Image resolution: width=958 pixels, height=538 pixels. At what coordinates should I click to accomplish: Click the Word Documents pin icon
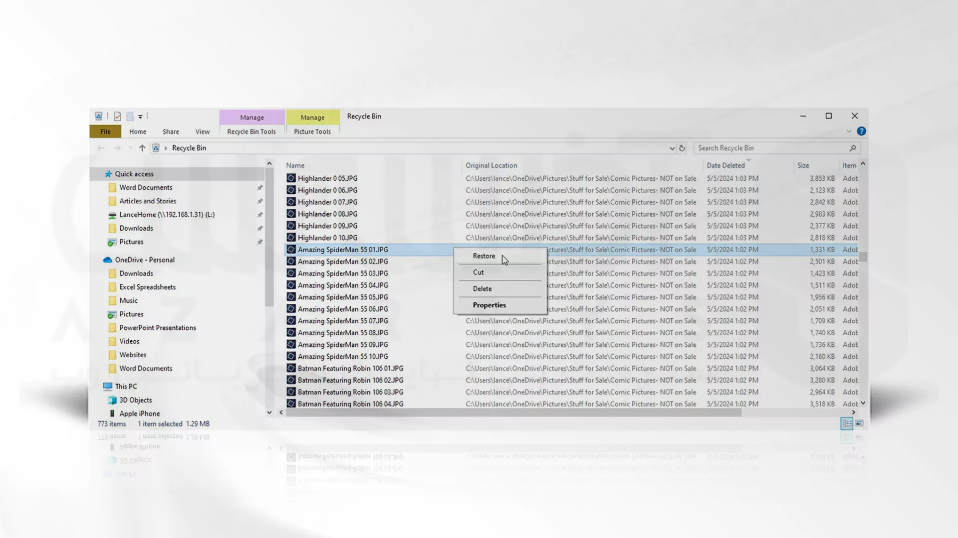[260, 188]
